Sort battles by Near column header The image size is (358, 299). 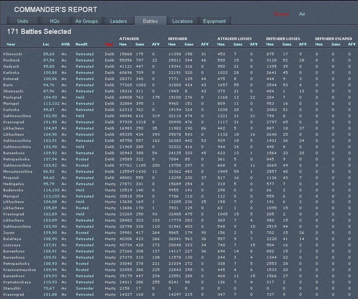click(x=11, y=44)
